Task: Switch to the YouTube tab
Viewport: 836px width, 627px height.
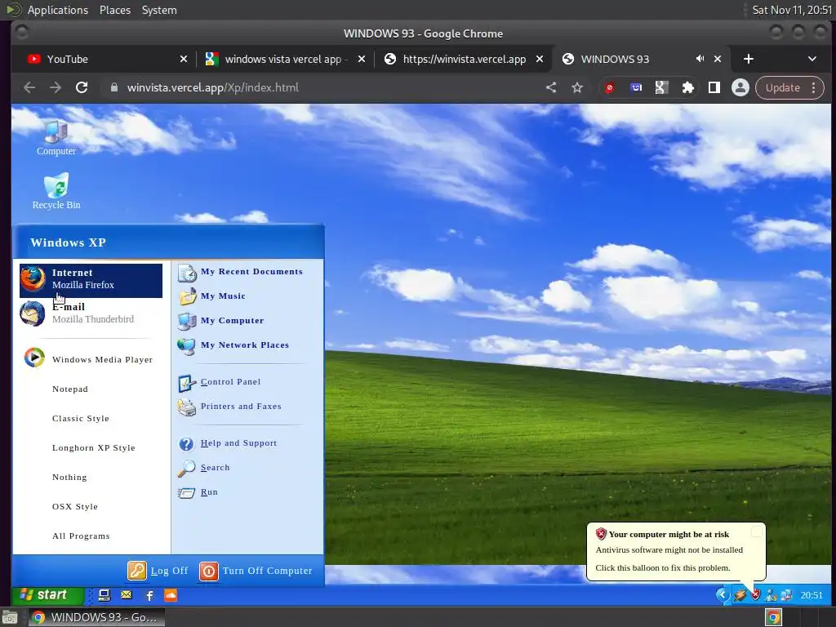Action: pos(107,59)
